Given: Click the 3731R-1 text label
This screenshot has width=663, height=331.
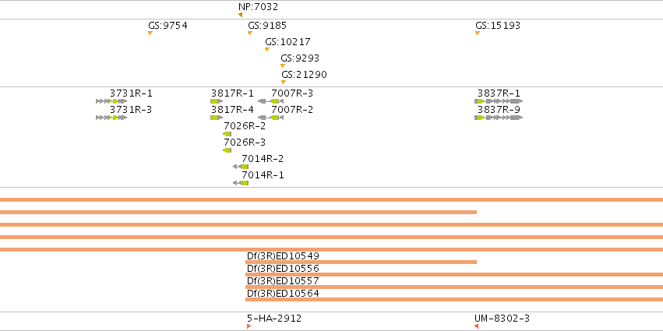Looking at the screenshot, I should click(x=131, y=93).
